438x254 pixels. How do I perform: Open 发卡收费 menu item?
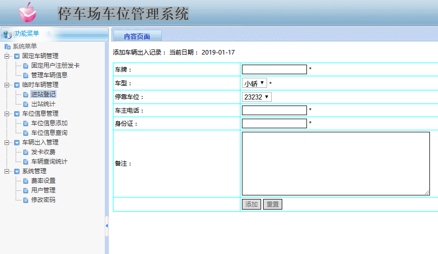pyautogui.click(x=43, y=152)
